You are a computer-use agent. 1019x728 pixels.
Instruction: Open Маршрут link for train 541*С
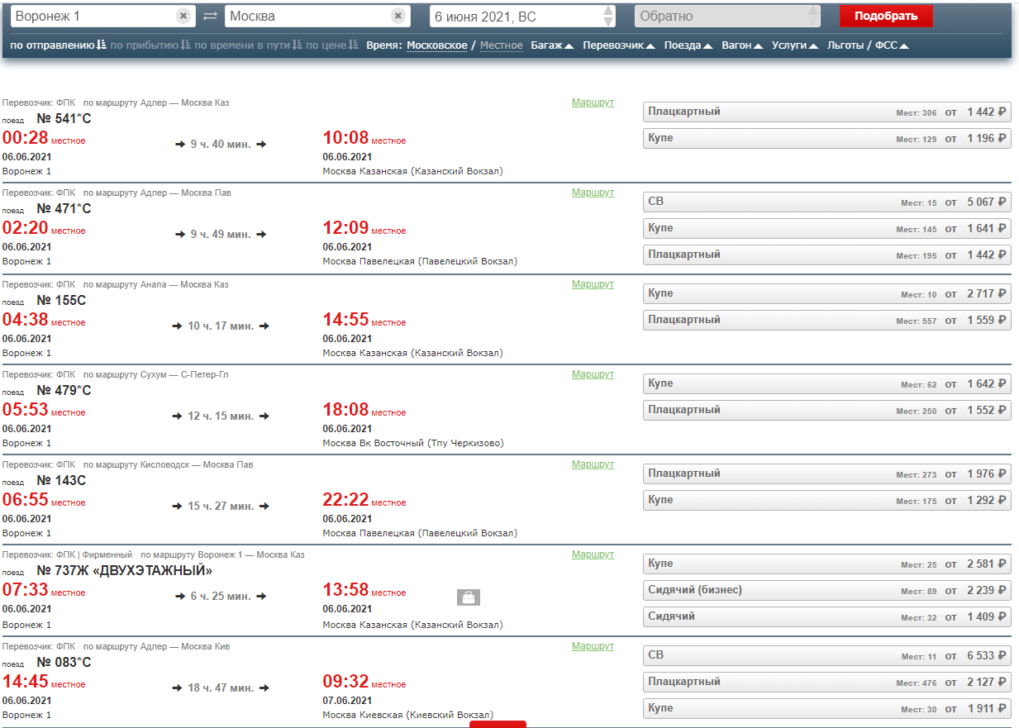click(593, 102)
